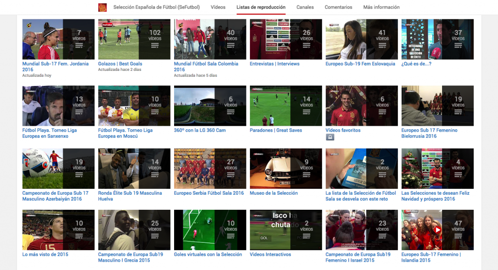Open the Vídeos tab
The image size is (498, 270).
pyautogui.click(x=218, y=7)
